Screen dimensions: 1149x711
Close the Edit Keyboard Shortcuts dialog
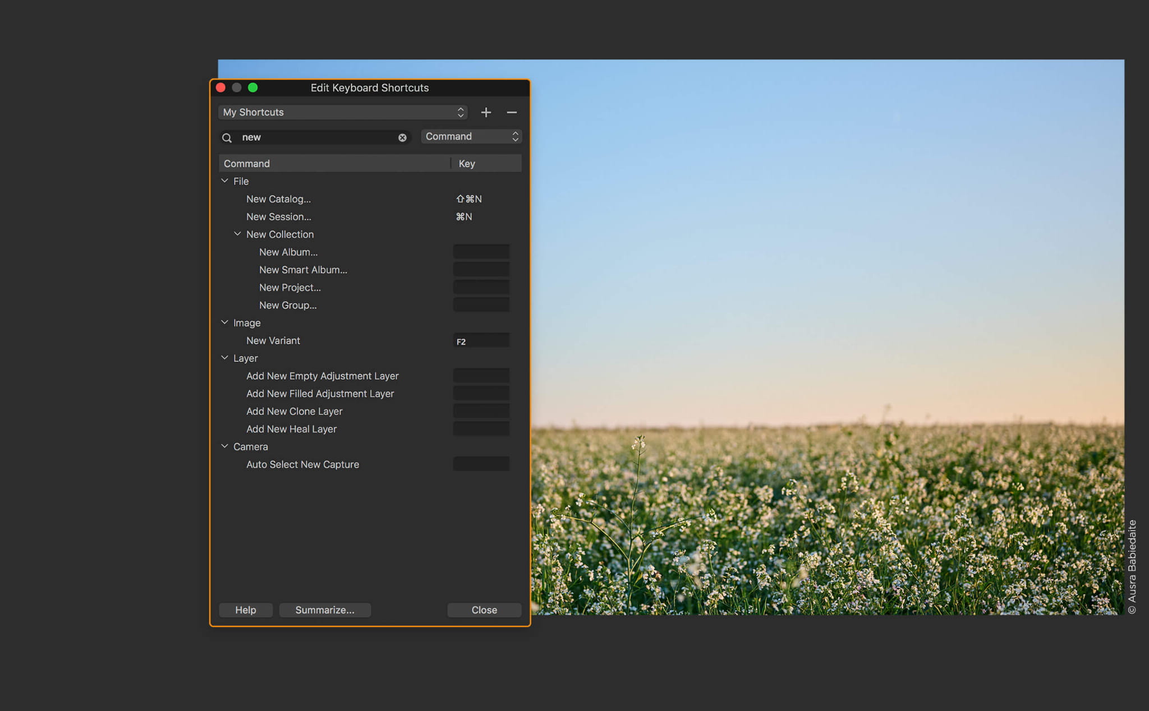tap(484, 610)
